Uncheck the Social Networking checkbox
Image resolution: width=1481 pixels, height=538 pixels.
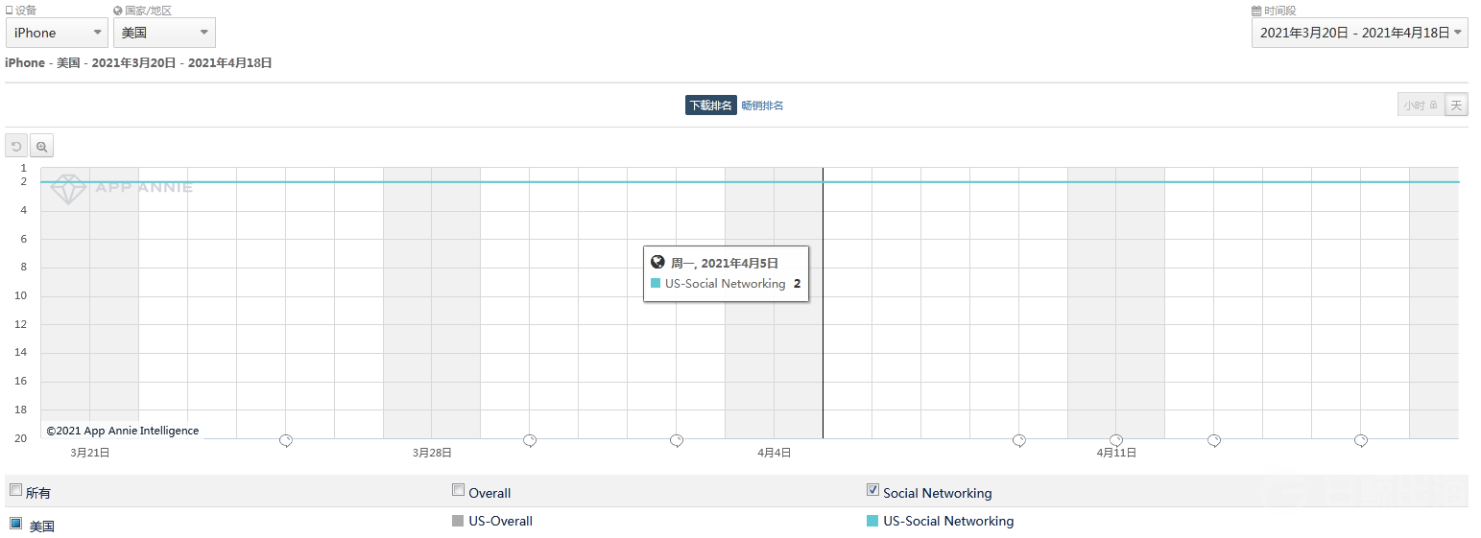[x=872, y=490]
